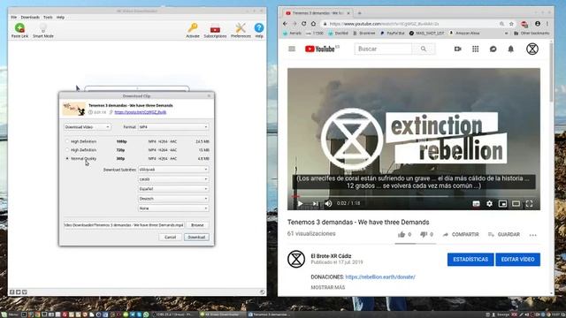Open YouTube hamburger guide menu
The width and height of the screenshot is (566, 318).
point(292,49)
